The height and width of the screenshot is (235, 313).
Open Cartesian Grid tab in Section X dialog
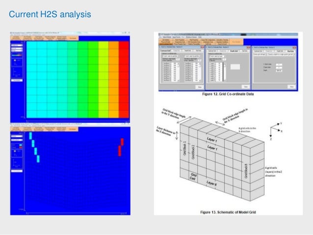coord(165,51)
